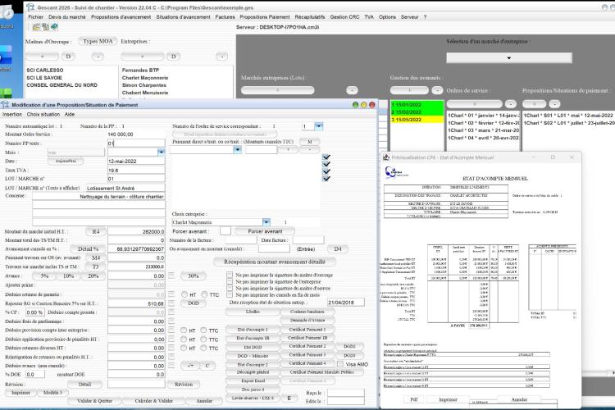Click Imprimer button in the modification dialog
This screenshot has width=615, height=410.
20,392
